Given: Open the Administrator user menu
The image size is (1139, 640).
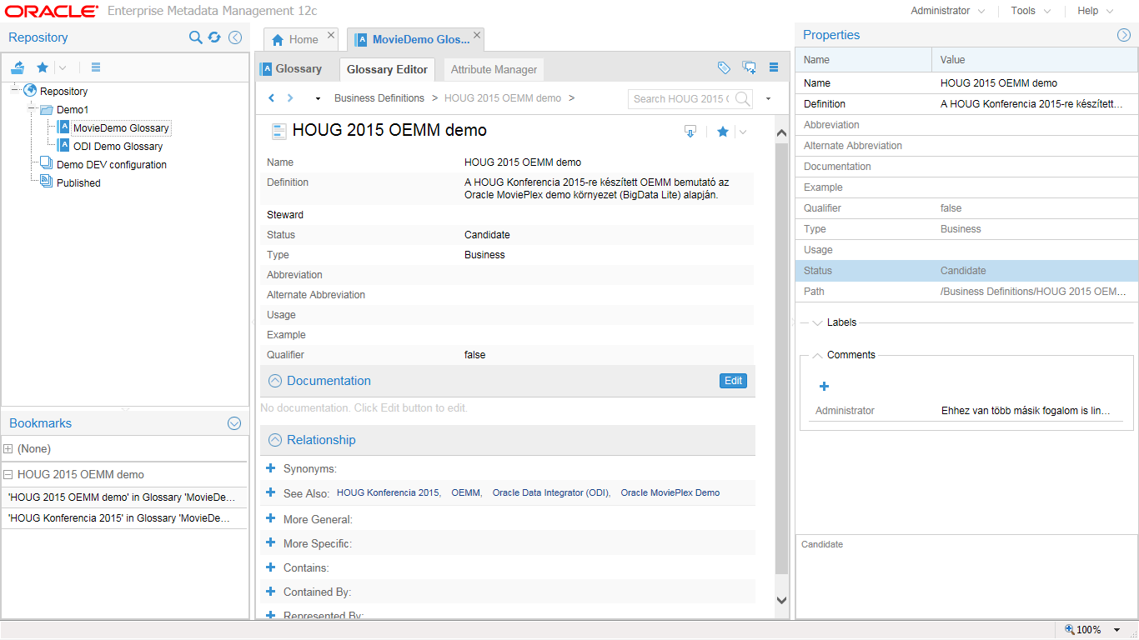Looking at the screenshot, I should click(x=947, y=11).
